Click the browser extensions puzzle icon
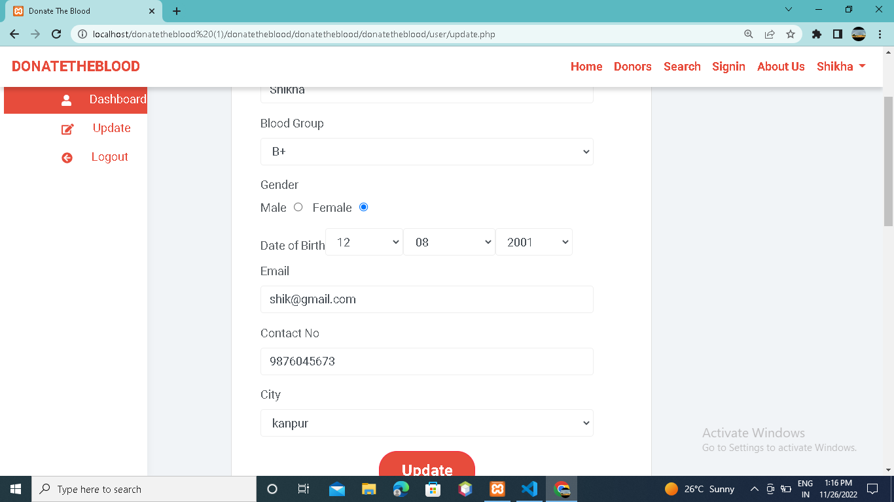Screen dimensions: 894x502 (816, 33)
